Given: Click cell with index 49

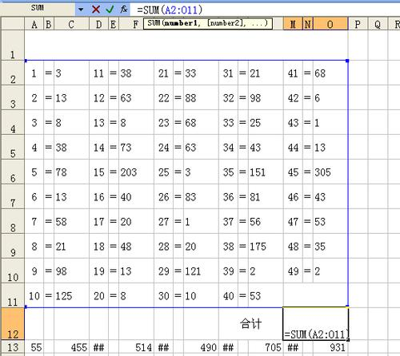Looking at the screenshot, I should point(293,271).
